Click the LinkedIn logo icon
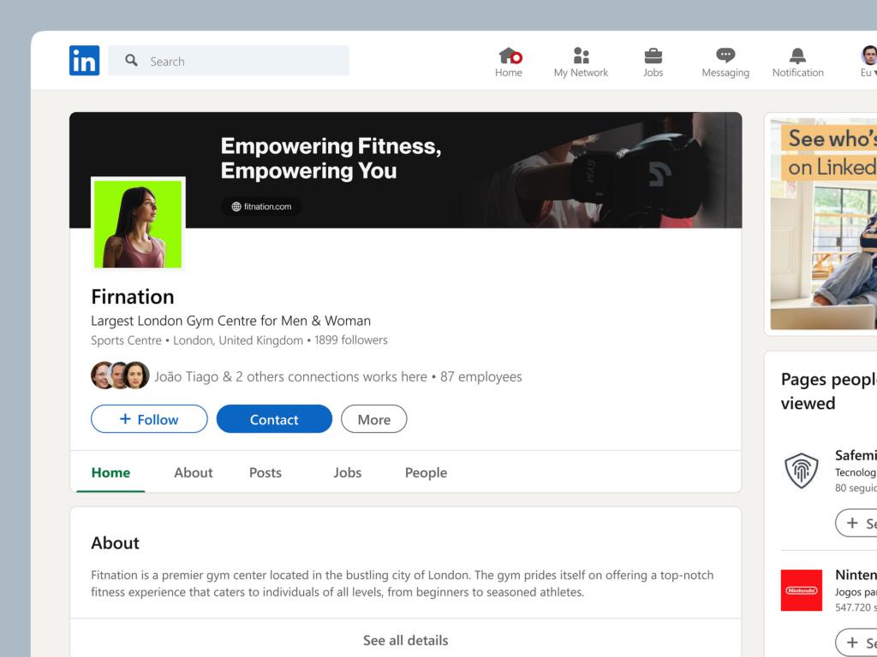 pyautogui.click(x=85, y=61)
